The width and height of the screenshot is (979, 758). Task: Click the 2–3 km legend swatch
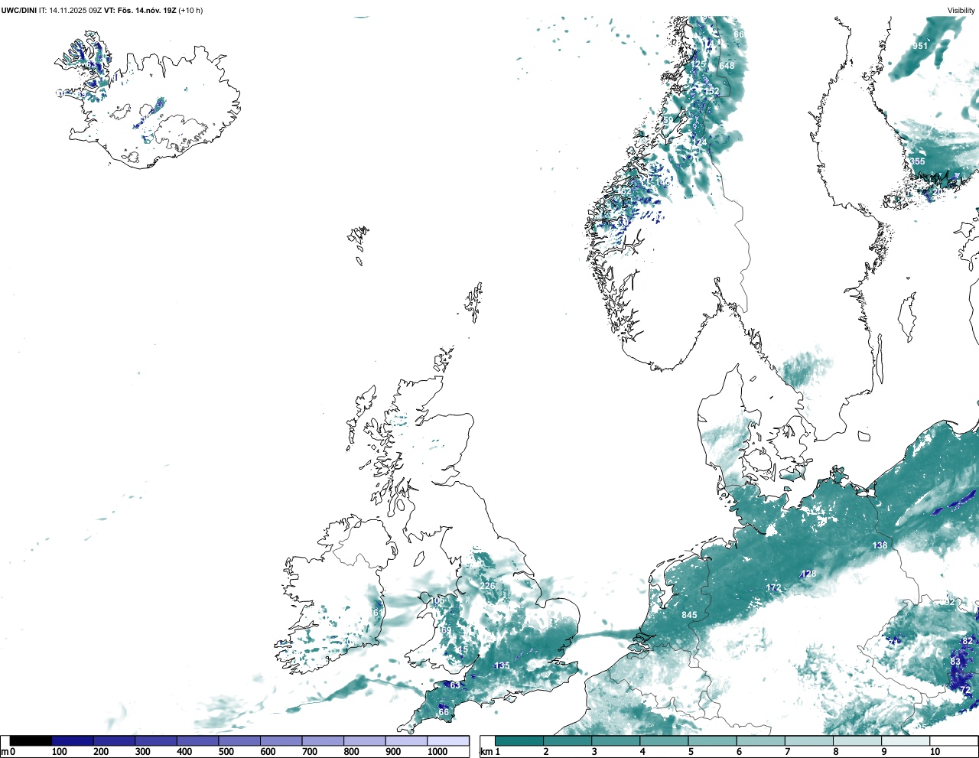pos(568,740)
